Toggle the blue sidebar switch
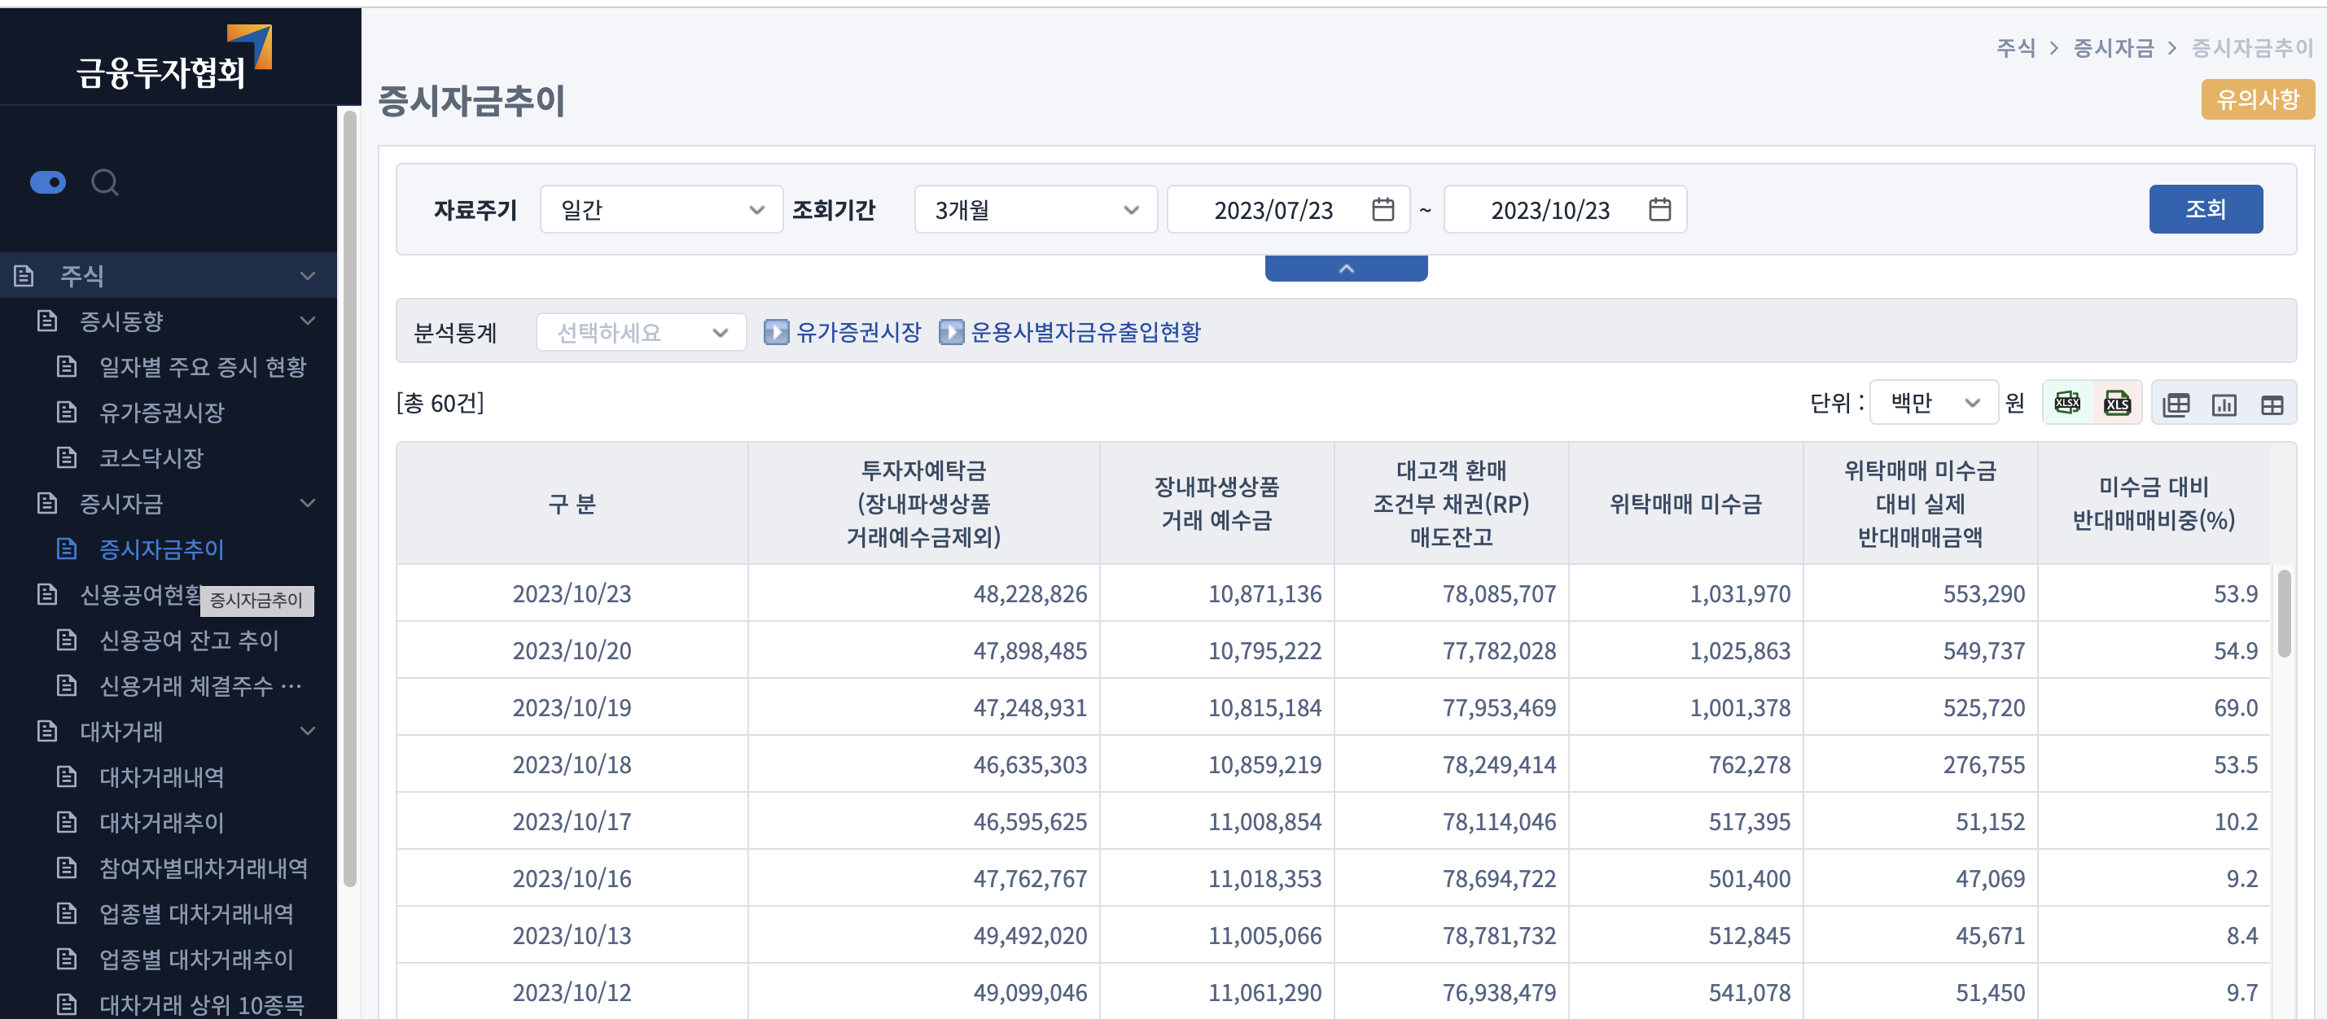 48,182
